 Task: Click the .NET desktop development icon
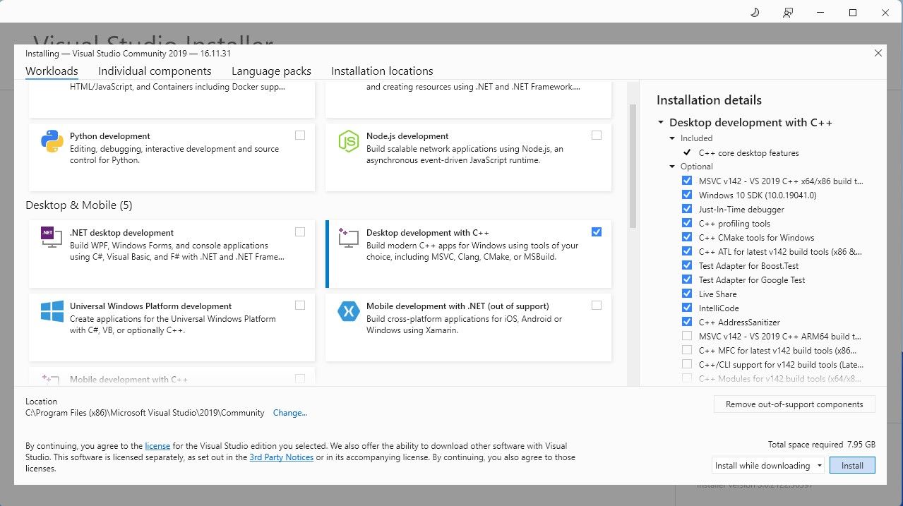[x=50, y=239]
